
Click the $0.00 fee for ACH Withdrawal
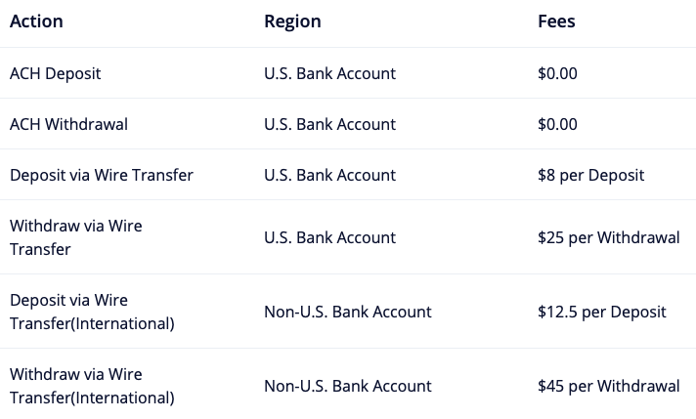point(557,124)
